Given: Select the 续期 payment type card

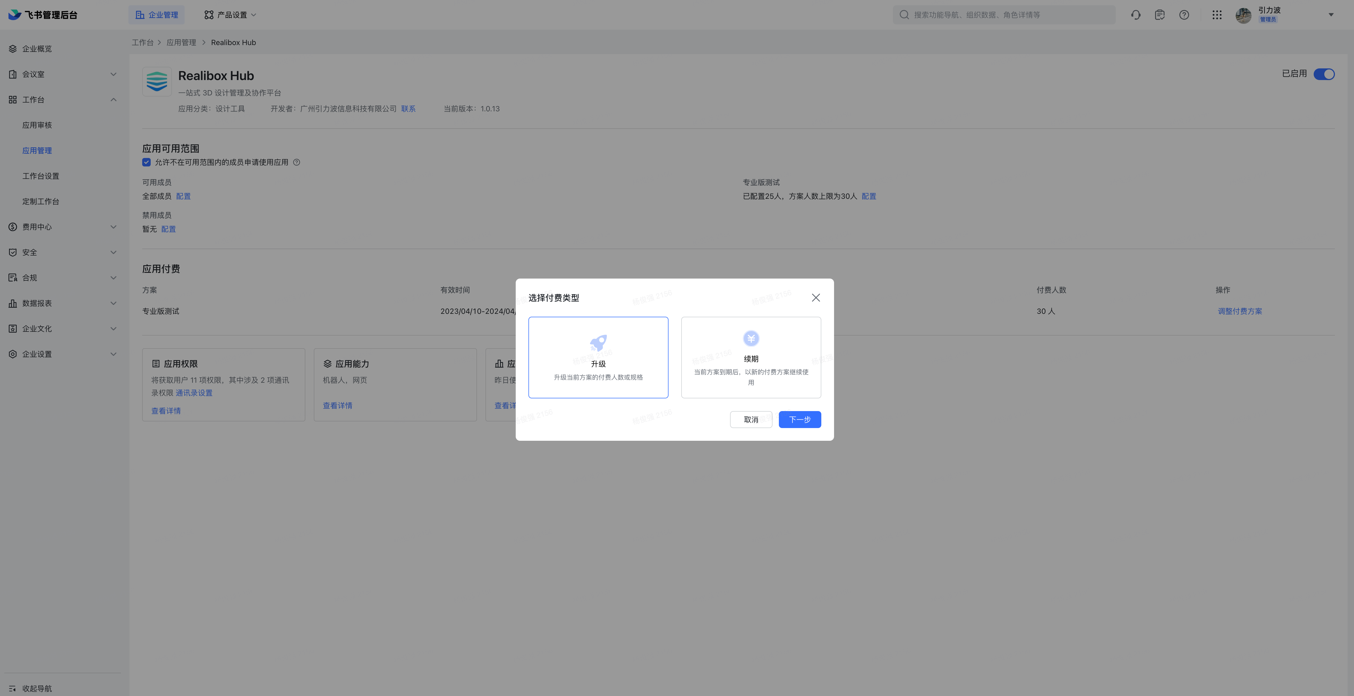Looking at the screenshot, I should 750,357.
